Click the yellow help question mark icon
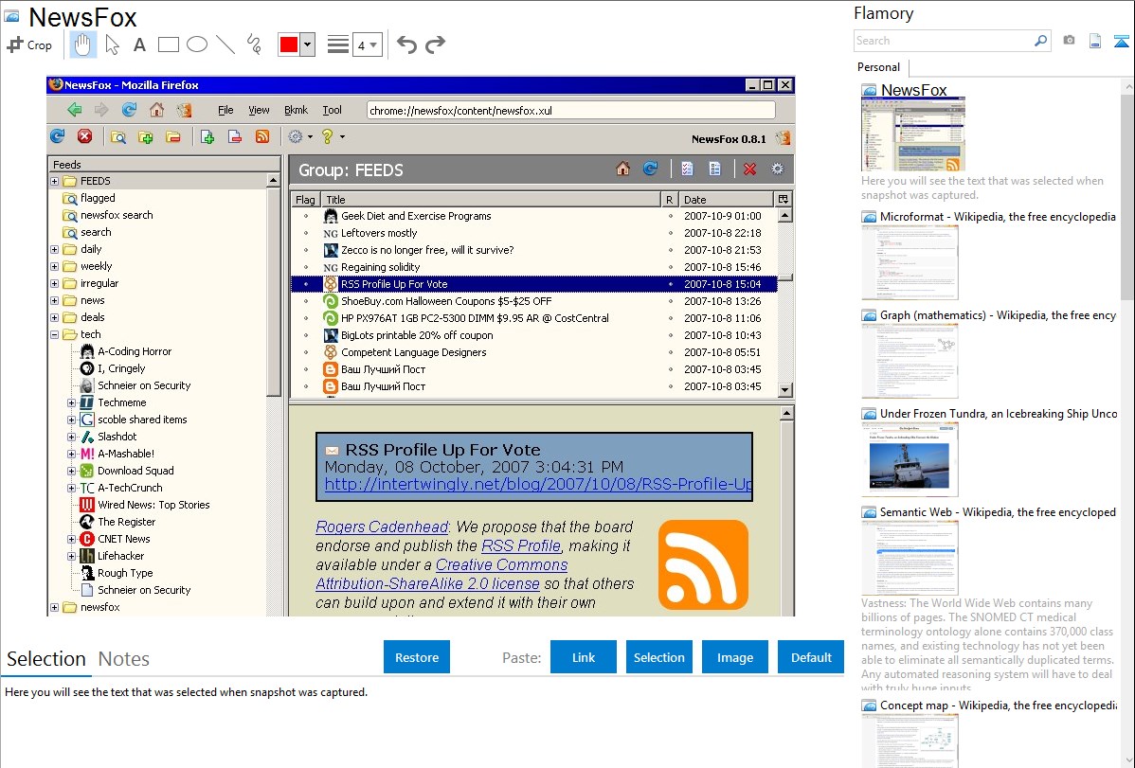Screen dimensions: 1135x768 327,136
